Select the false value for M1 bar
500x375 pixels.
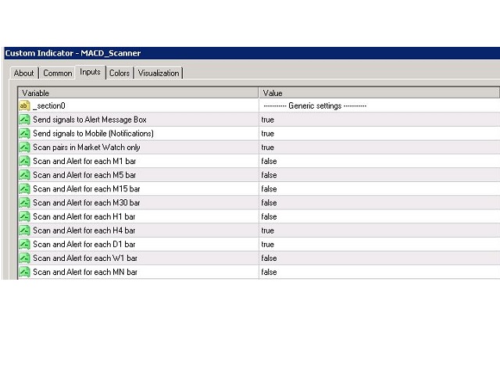tap(380, 161)
